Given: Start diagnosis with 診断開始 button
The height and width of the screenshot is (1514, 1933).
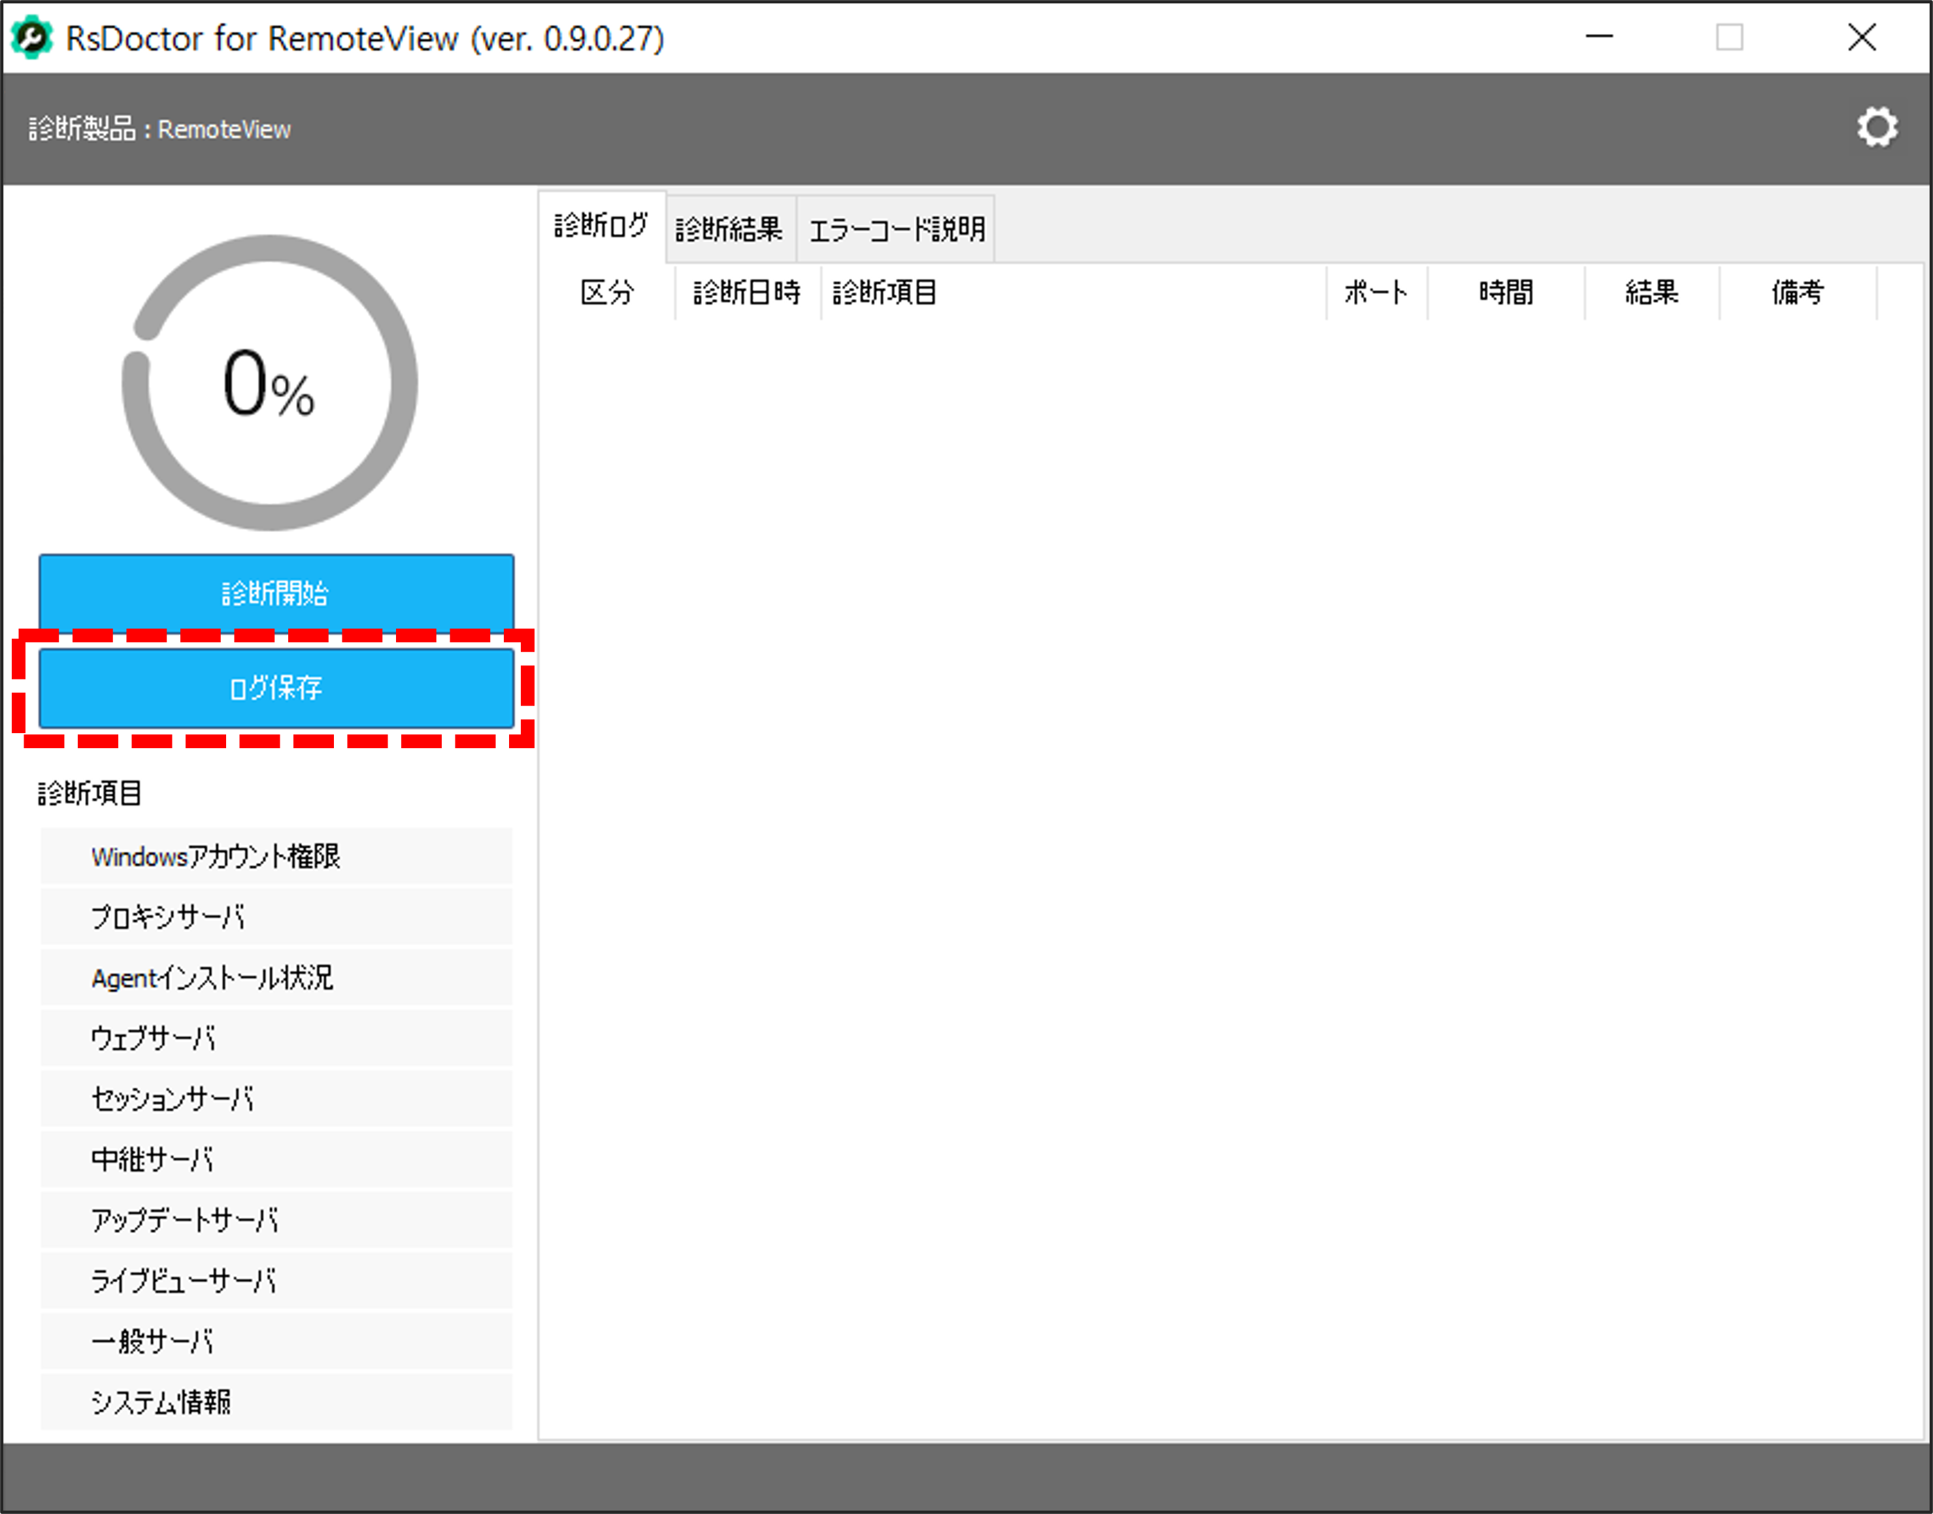Looking at the screenshot, I should [x=276, y=593].
